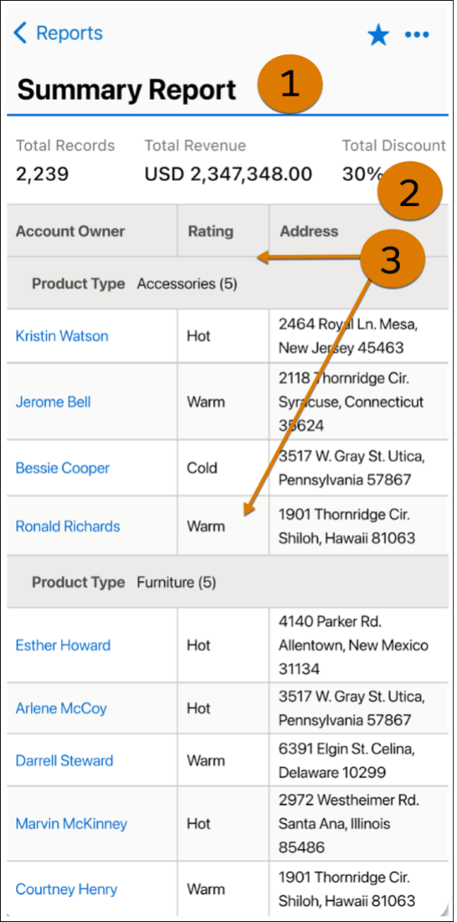Screen dimensions: 457x922
Task: Open Marvin McKinney's record
Action: pos(71,824)
